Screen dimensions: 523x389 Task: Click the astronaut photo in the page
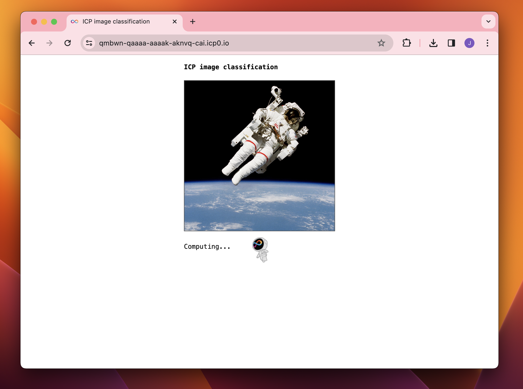pos(259,156)
